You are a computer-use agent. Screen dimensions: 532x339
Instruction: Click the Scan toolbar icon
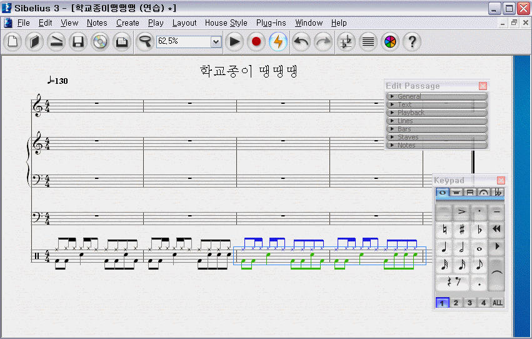(x=56, y=42)
